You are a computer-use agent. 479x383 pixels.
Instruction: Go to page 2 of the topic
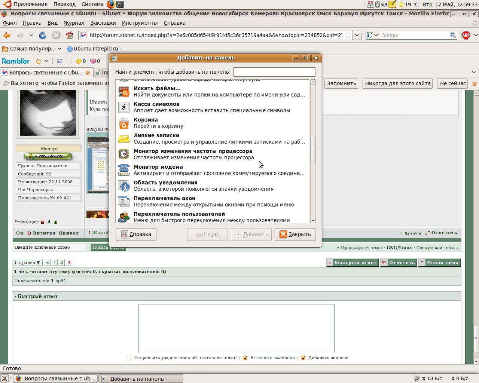pos(62,263)
